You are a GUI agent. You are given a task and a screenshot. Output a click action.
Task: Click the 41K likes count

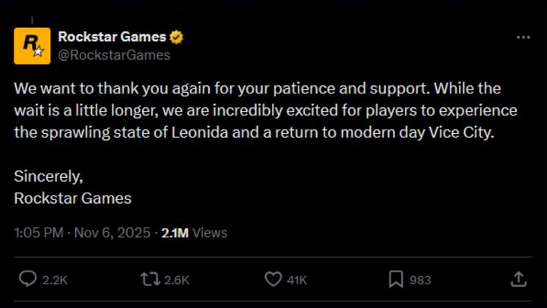coord(296,280)
